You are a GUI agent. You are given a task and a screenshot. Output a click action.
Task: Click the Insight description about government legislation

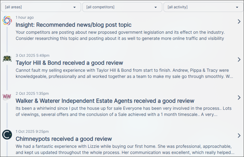[120, 35]
